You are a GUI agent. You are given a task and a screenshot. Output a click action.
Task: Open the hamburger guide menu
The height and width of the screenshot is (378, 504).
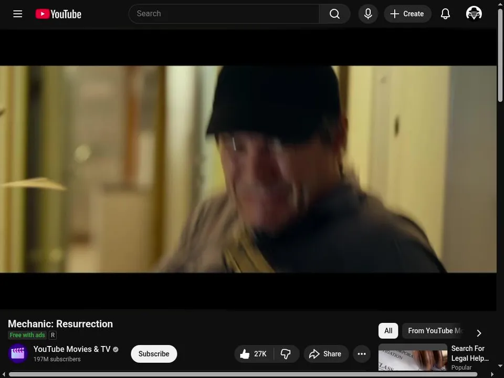pyautogui.click(x=18, y=14)
